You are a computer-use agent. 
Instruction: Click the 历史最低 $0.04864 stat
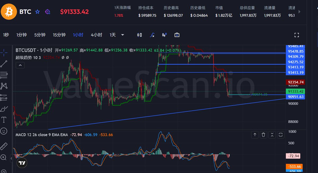tap(199, 12)
